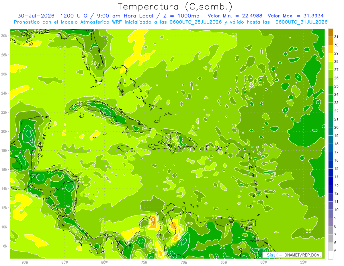Click the "65W" longitude label
Screen dimensions: 344x266
click(x=224, y=262)
